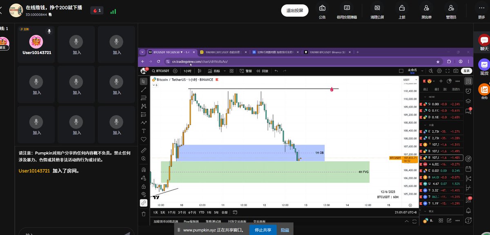Toggle the magnet mode tool
Image resolution: width=490 pixels, height=235 pixels.
(143, 169)
